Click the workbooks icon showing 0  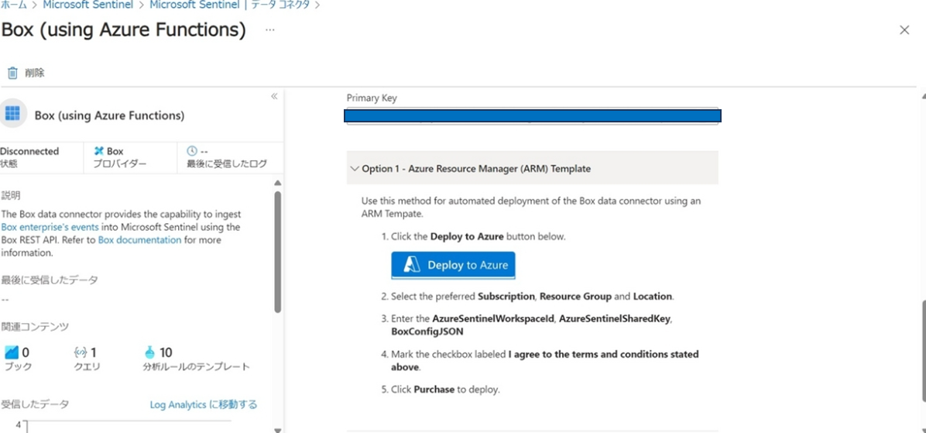12,352
